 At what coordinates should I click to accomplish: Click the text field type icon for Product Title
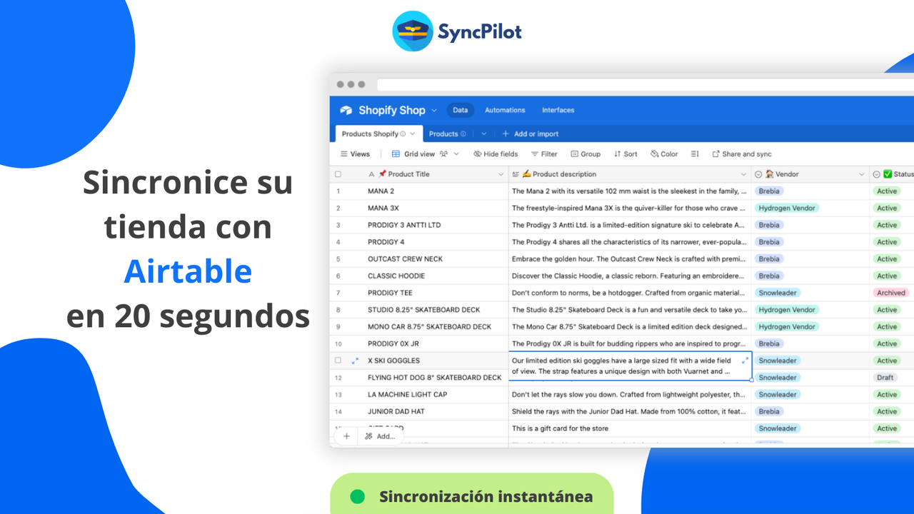point(371,174)
